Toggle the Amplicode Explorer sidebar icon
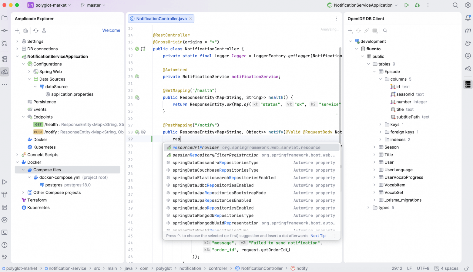 pos(5,72)
